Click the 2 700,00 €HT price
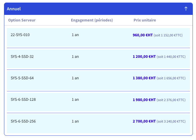The image size is (196, 140). (x=144, y=121)
